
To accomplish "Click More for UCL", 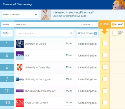I will 69,55.
